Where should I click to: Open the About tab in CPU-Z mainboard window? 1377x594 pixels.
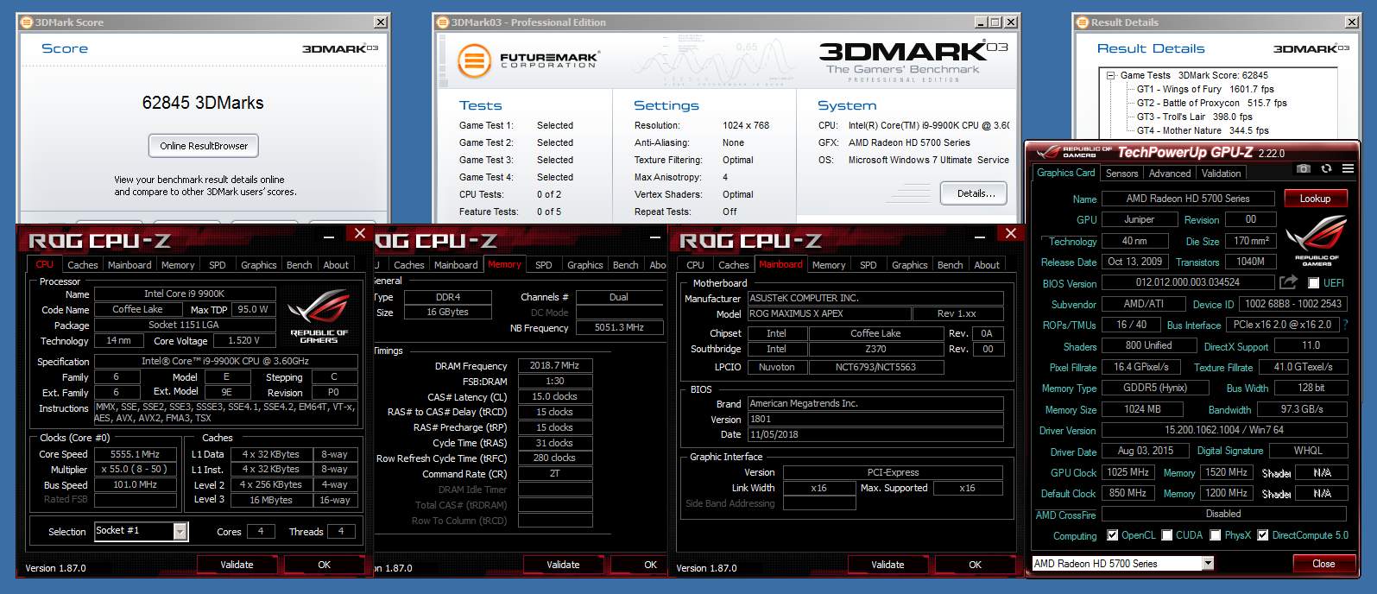(987, 265)
